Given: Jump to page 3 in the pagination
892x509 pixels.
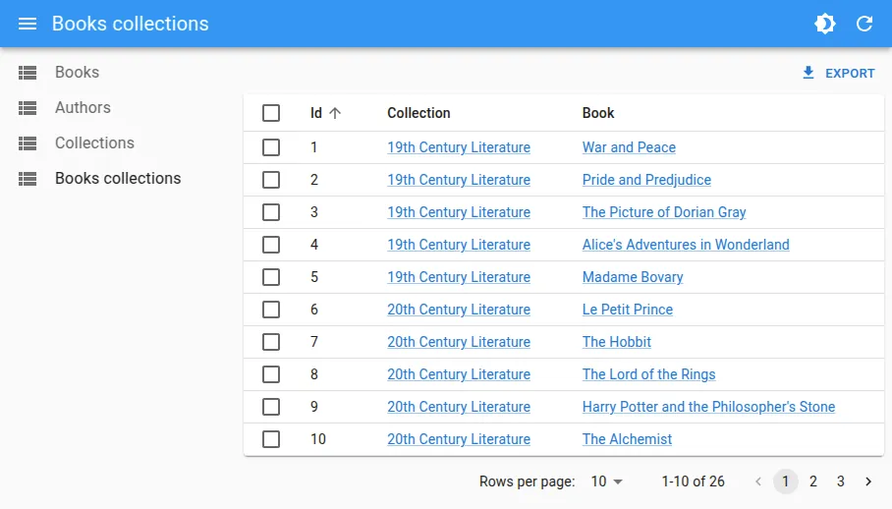Looking at the screenshot, I should (841, 481).
